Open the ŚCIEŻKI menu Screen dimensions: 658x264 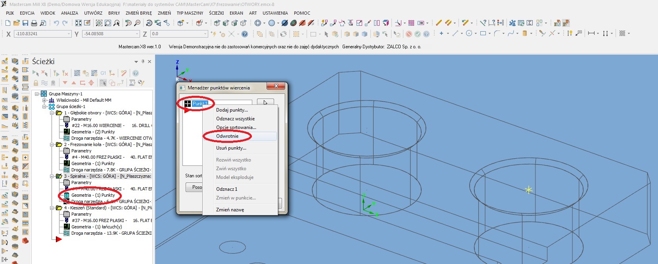click(217, 13)
